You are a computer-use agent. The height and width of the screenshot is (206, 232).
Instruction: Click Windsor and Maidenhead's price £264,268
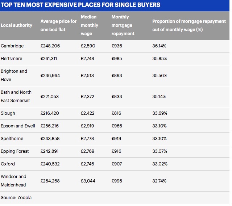tap(49, 181)
